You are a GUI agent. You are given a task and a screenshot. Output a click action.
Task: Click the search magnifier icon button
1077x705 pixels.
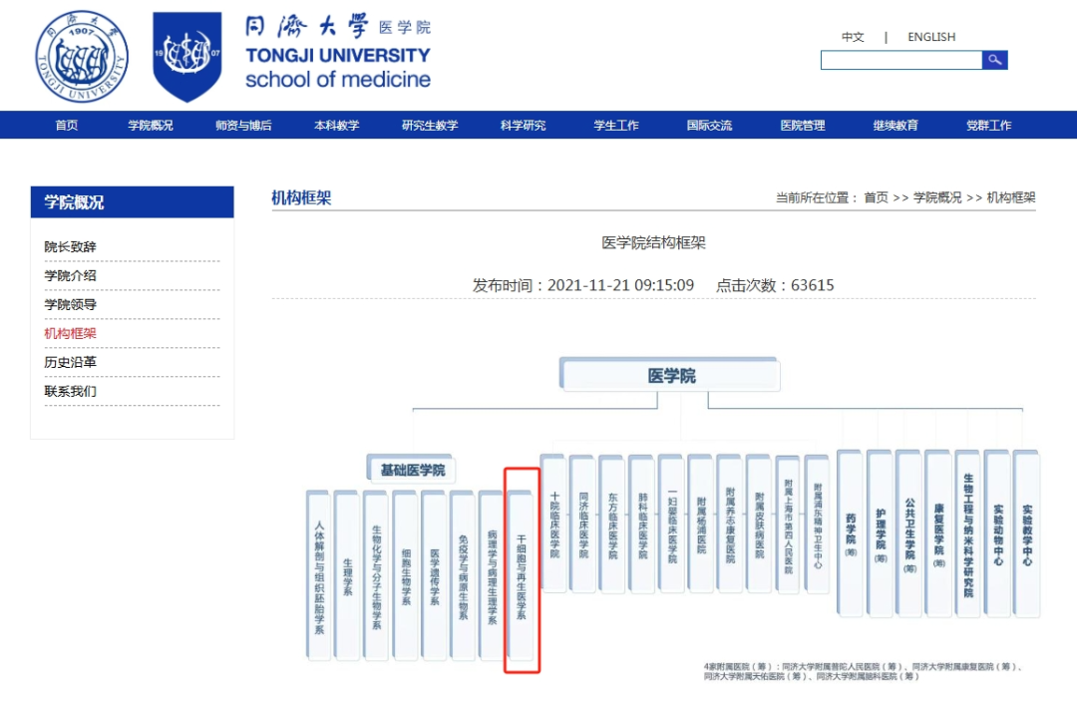click(x=994, y=61)
